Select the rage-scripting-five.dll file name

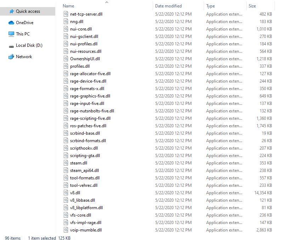pos(90,118)
